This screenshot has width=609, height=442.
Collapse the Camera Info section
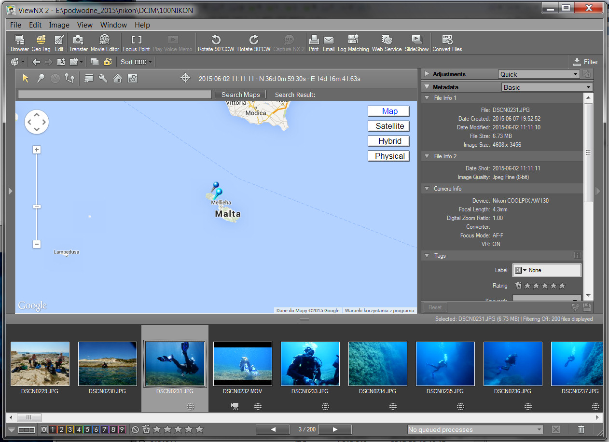(x=427, y=189)
